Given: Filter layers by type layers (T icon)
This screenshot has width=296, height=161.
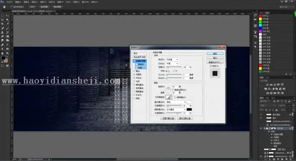Looking at the screenshot, I should point(282,101).
